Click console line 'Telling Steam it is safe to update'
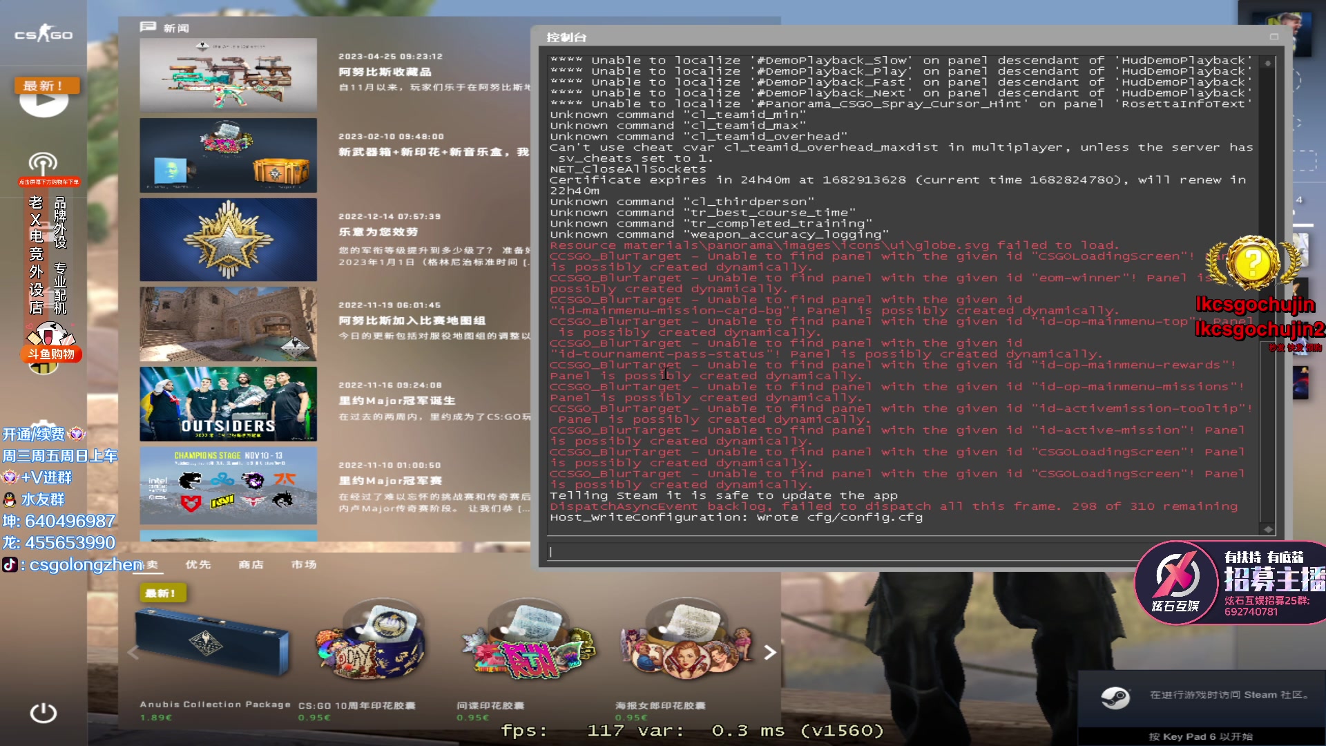Image resolution: width=1326 pixels, height=746 pixels. [x=724, y=495]
